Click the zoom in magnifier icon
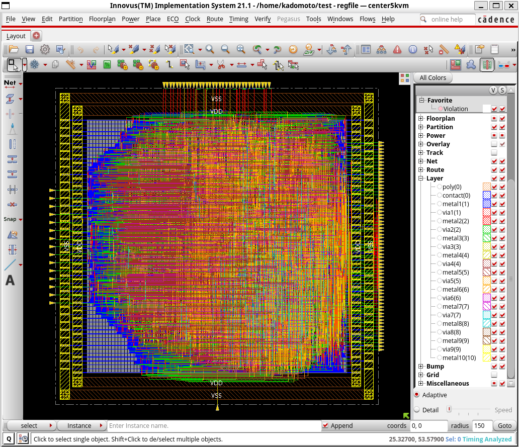 tap(210, 50)
